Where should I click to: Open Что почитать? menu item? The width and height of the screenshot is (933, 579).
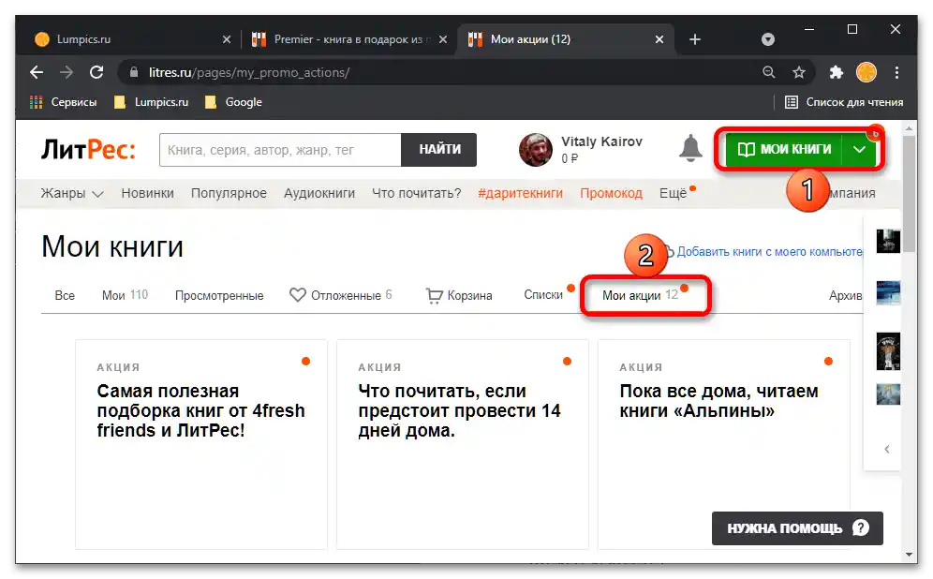(417, 193)
